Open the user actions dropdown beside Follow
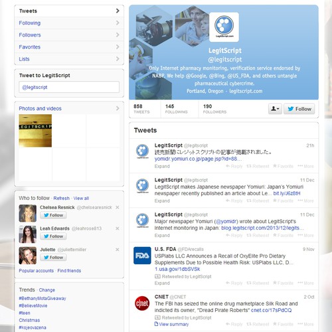332x332 pixels. (275, 109)
